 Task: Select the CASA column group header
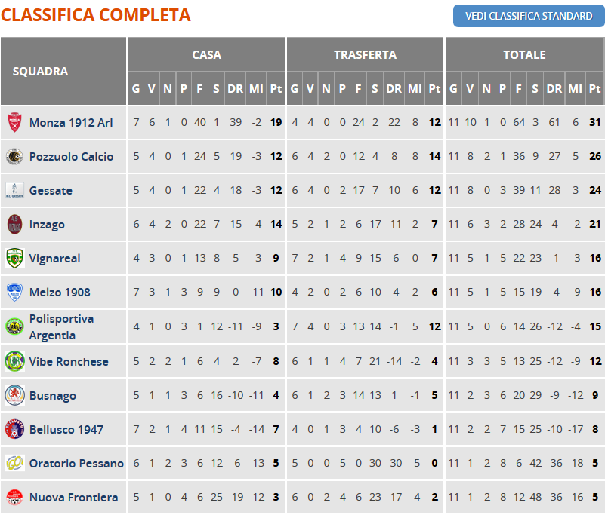click(x=207, y=54)
